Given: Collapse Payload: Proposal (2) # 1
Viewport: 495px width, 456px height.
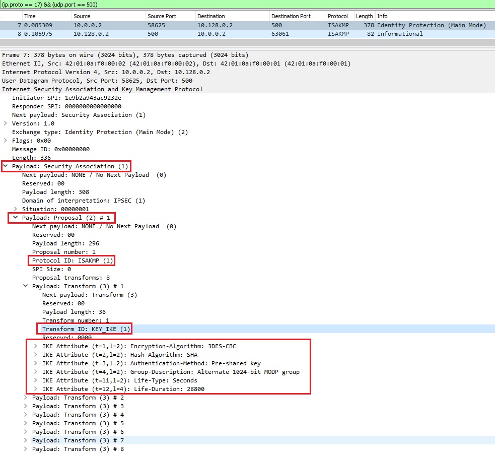Looking at the screenshot, I should point(16,218).
